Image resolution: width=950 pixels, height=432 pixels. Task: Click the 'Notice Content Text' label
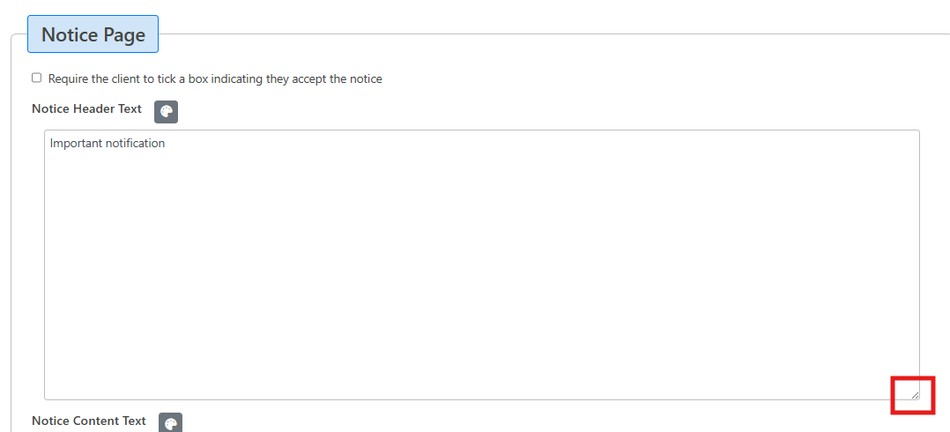click(x=88, y=421)
